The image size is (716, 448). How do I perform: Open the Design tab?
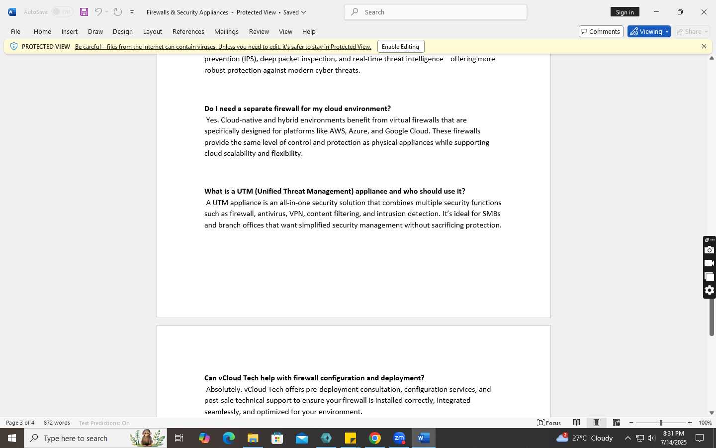(123, 31)
